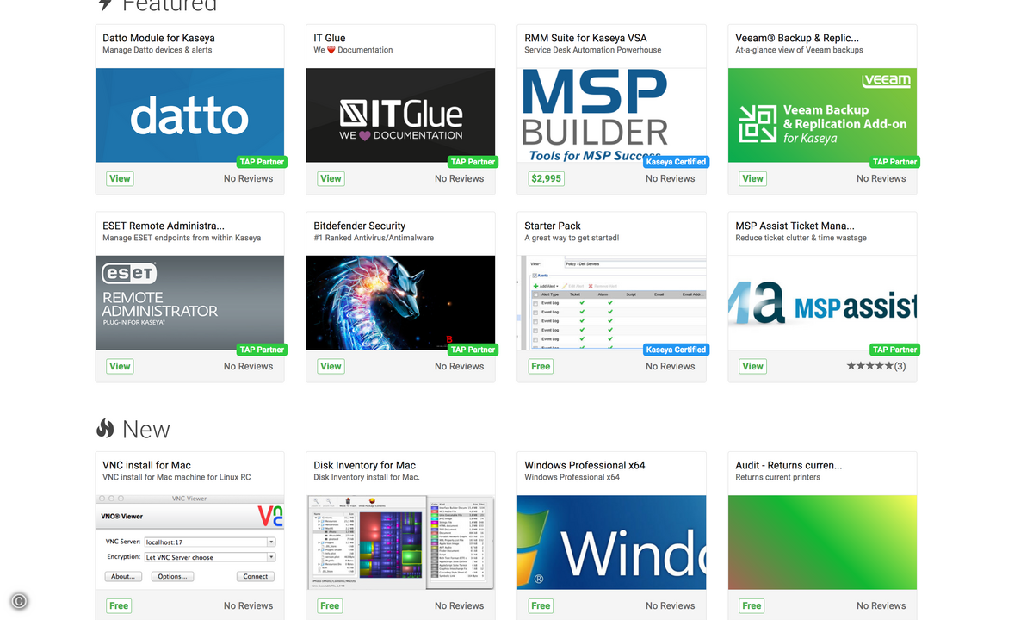
Task: Open Datto Module for Kaseya title
Action: (x=158, y=38)
